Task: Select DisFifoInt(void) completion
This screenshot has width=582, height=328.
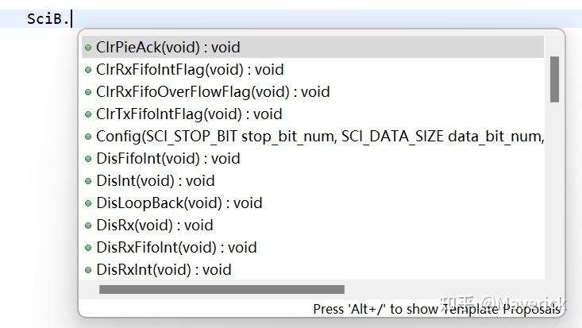Action: coord(168,159)
